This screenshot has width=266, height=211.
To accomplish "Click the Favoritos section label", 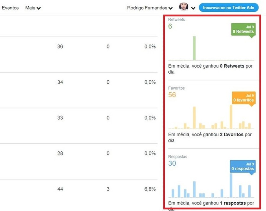I will tap(176, 88).
